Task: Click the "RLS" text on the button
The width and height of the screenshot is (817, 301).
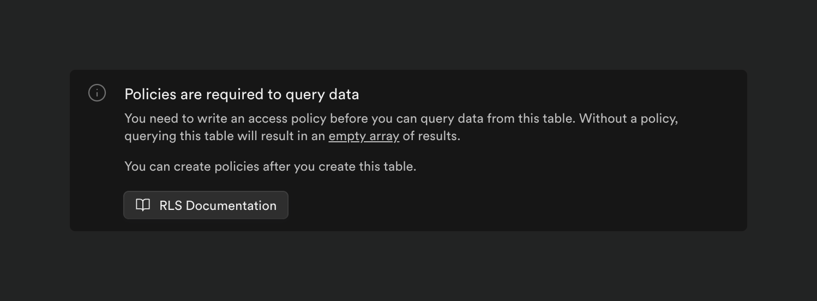Action: coord(170,206)
